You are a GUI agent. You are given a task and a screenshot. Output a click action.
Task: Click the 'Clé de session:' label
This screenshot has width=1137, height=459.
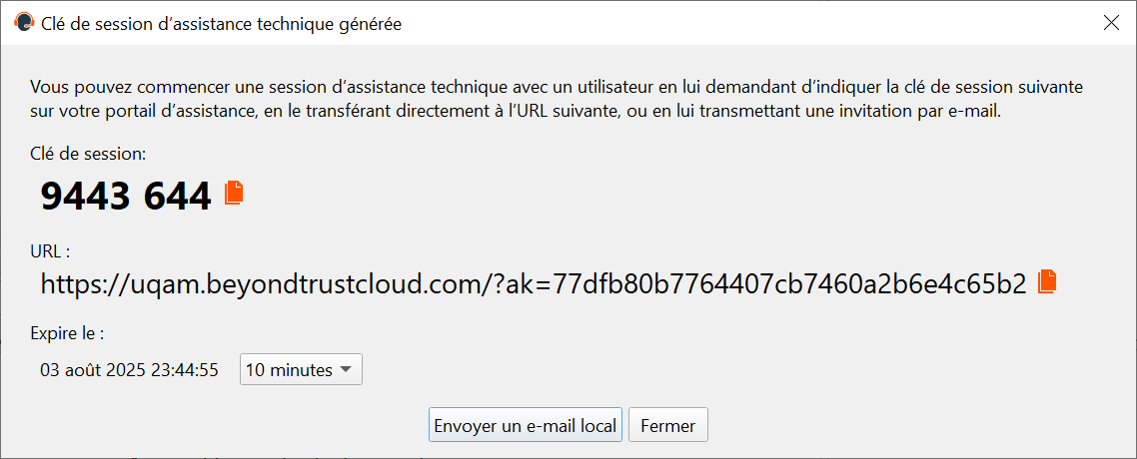tap(89, 154)
